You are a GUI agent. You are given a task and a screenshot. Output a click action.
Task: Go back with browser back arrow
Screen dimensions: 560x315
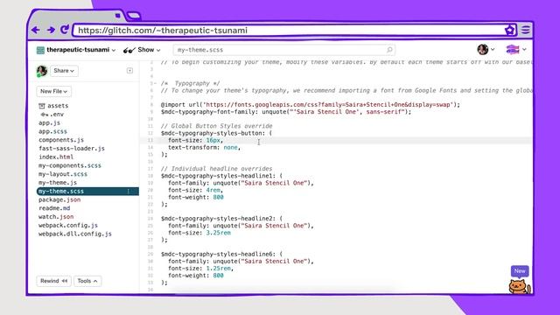[x=35, y=30]
